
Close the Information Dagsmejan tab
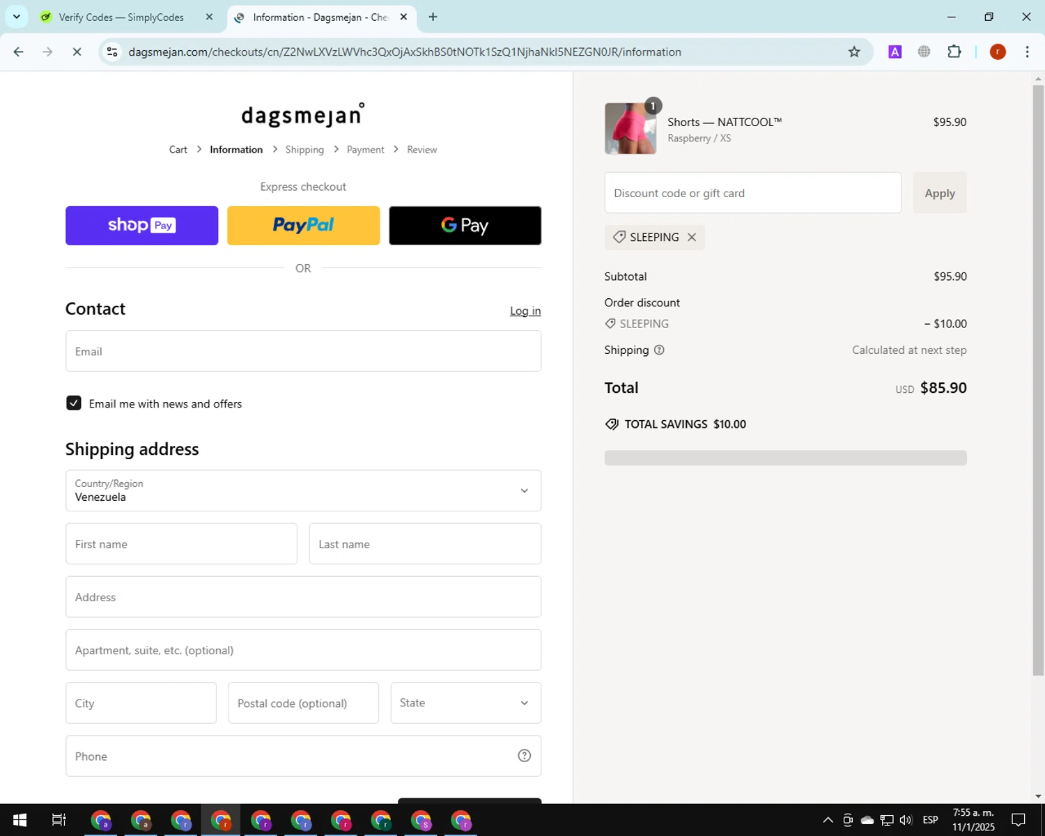pos(403,17)
